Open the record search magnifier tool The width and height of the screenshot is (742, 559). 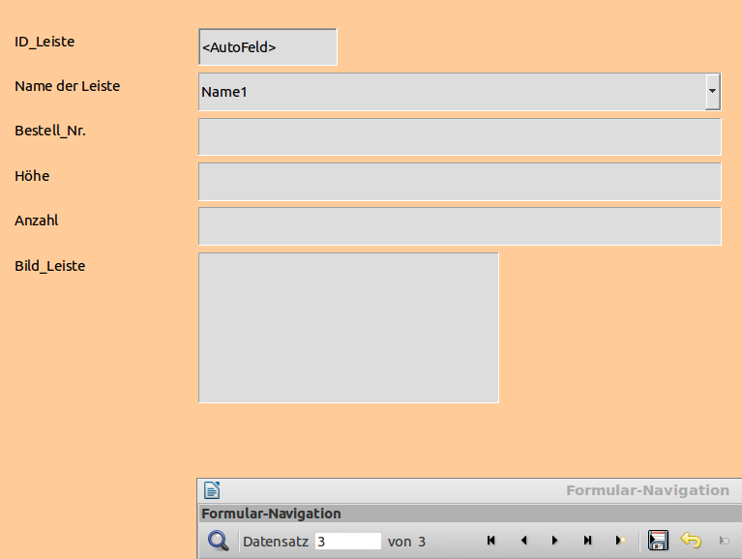click(218, 541)
